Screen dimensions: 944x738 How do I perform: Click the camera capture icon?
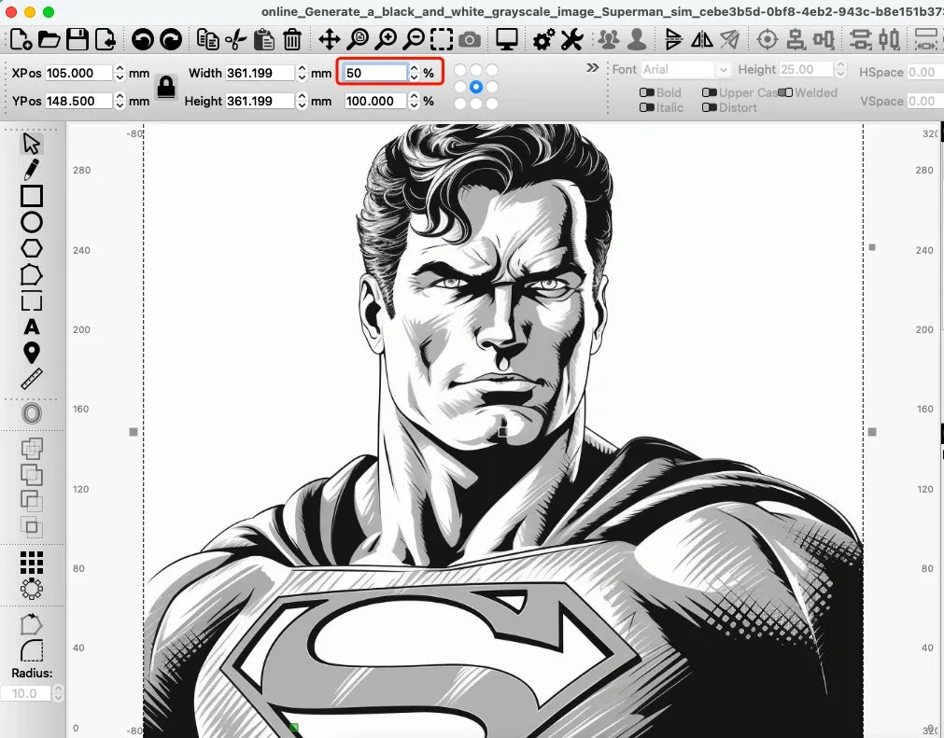tap(469, 40)
